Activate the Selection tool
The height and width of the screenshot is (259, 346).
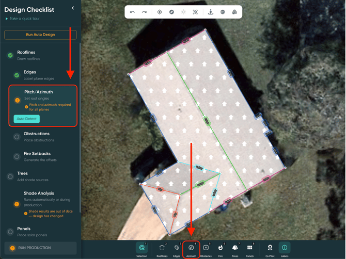tap(141, 250)
